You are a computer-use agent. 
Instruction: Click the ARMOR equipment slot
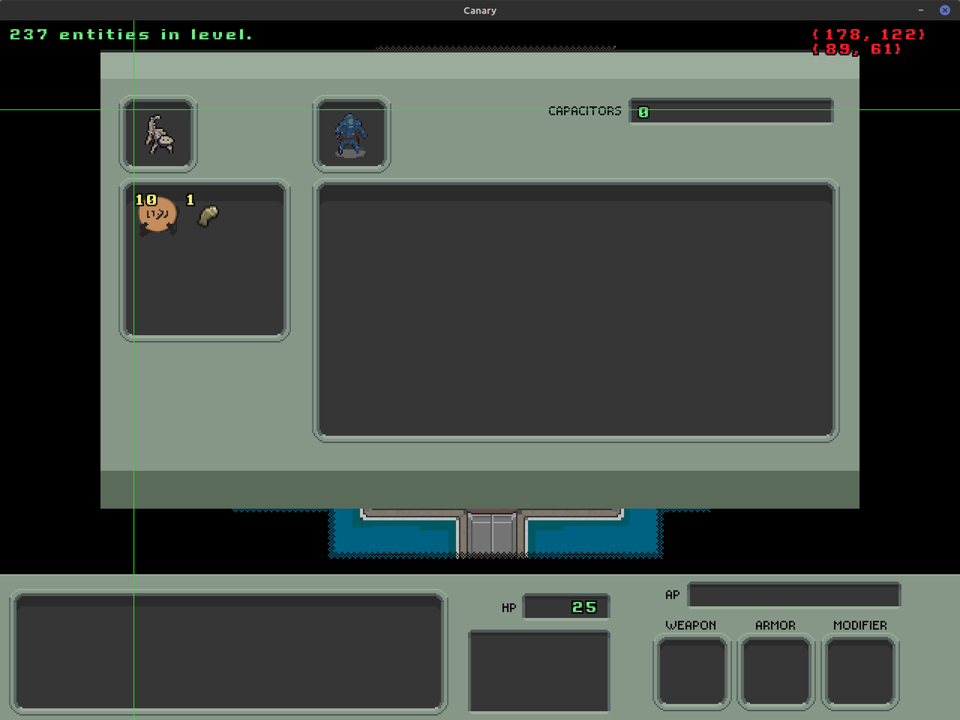pos(776,670)
